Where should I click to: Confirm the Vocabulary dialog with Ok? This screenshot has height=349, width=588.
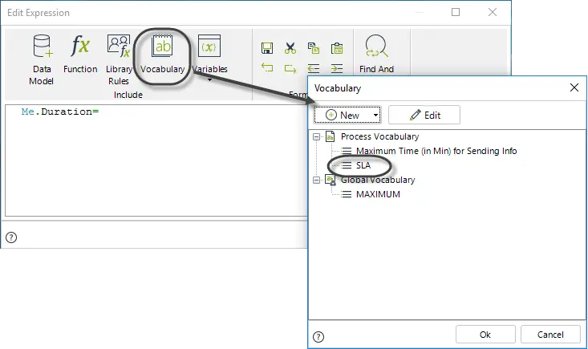485,335
